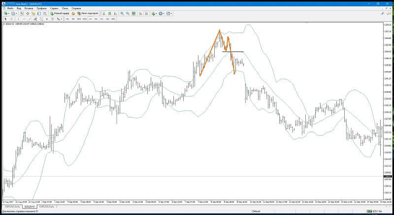
Task: Pick the Trendline drawing tool
Action: [30, 19]
